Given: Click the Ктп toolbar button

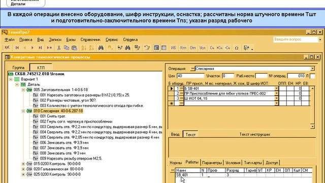Looking at the screenshot, I should click(183, 48).
